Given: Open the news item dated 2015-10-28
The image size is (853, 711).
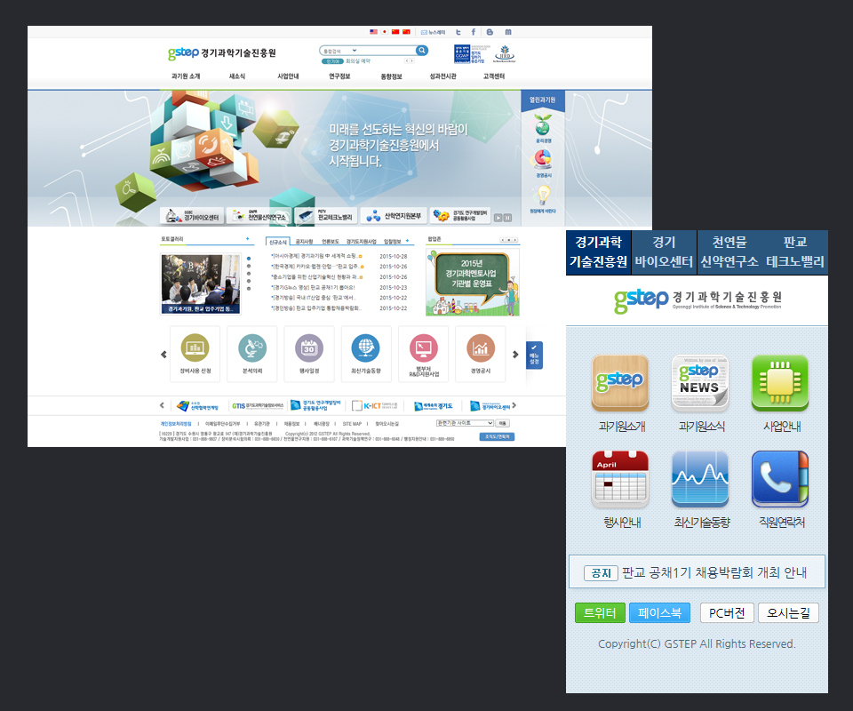Looking at the screenshot, I should 339,256.
